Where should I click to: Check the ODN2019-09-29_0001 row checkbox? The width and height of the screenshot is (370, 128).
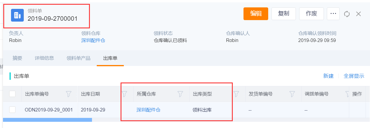tap(12, 110)
